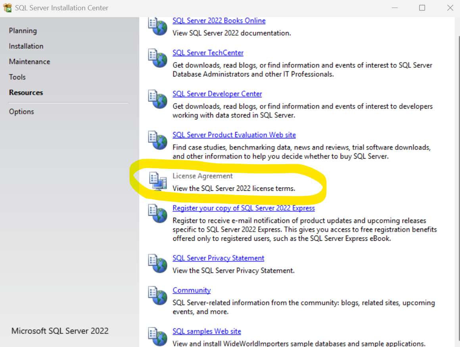View the SQL Server Privacy Statement link

click(218, 258)
